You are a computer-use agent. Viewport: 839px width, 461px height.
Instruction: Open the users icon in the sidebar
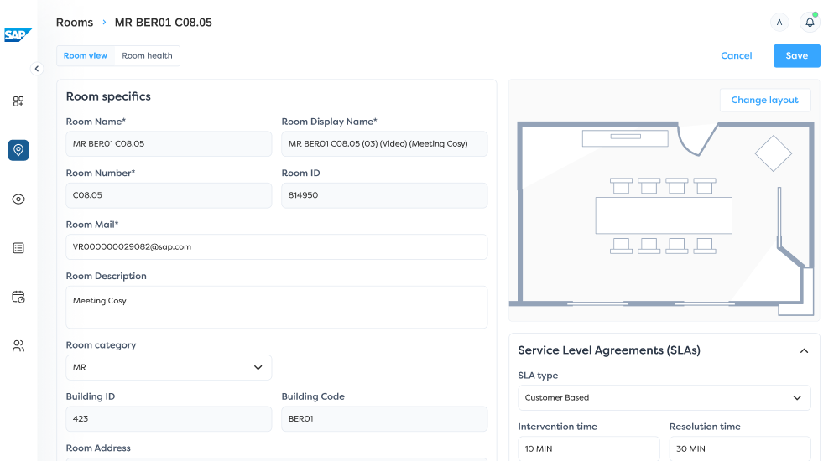[x=18, y=346]
